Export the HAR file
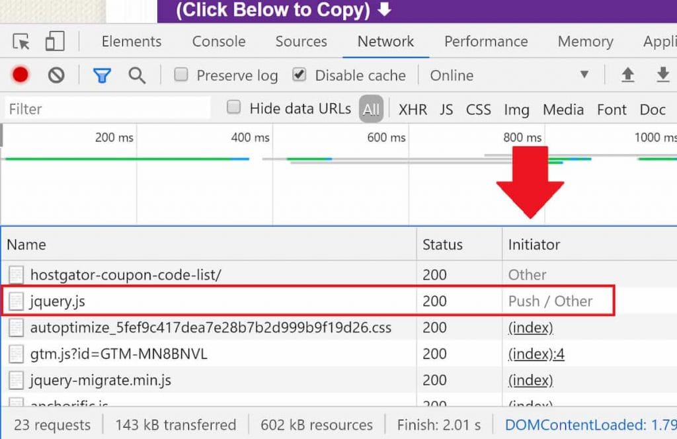The width and height of the screenshot is (677, 439). coord(663,75)
